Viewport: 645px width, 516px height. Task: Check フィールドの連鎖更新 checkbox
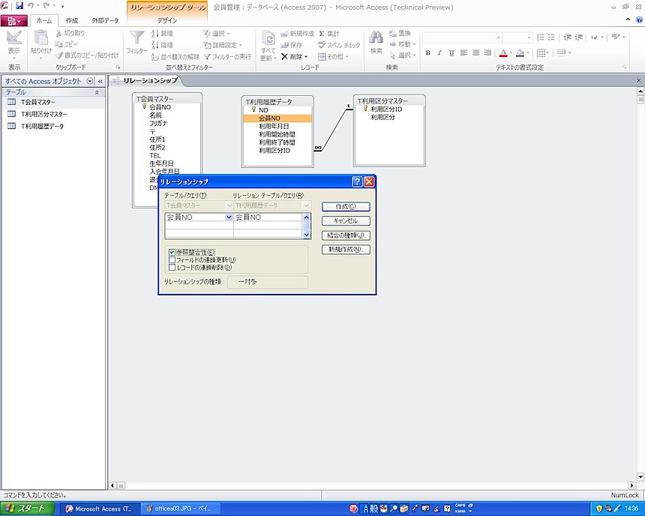[172, 260]
